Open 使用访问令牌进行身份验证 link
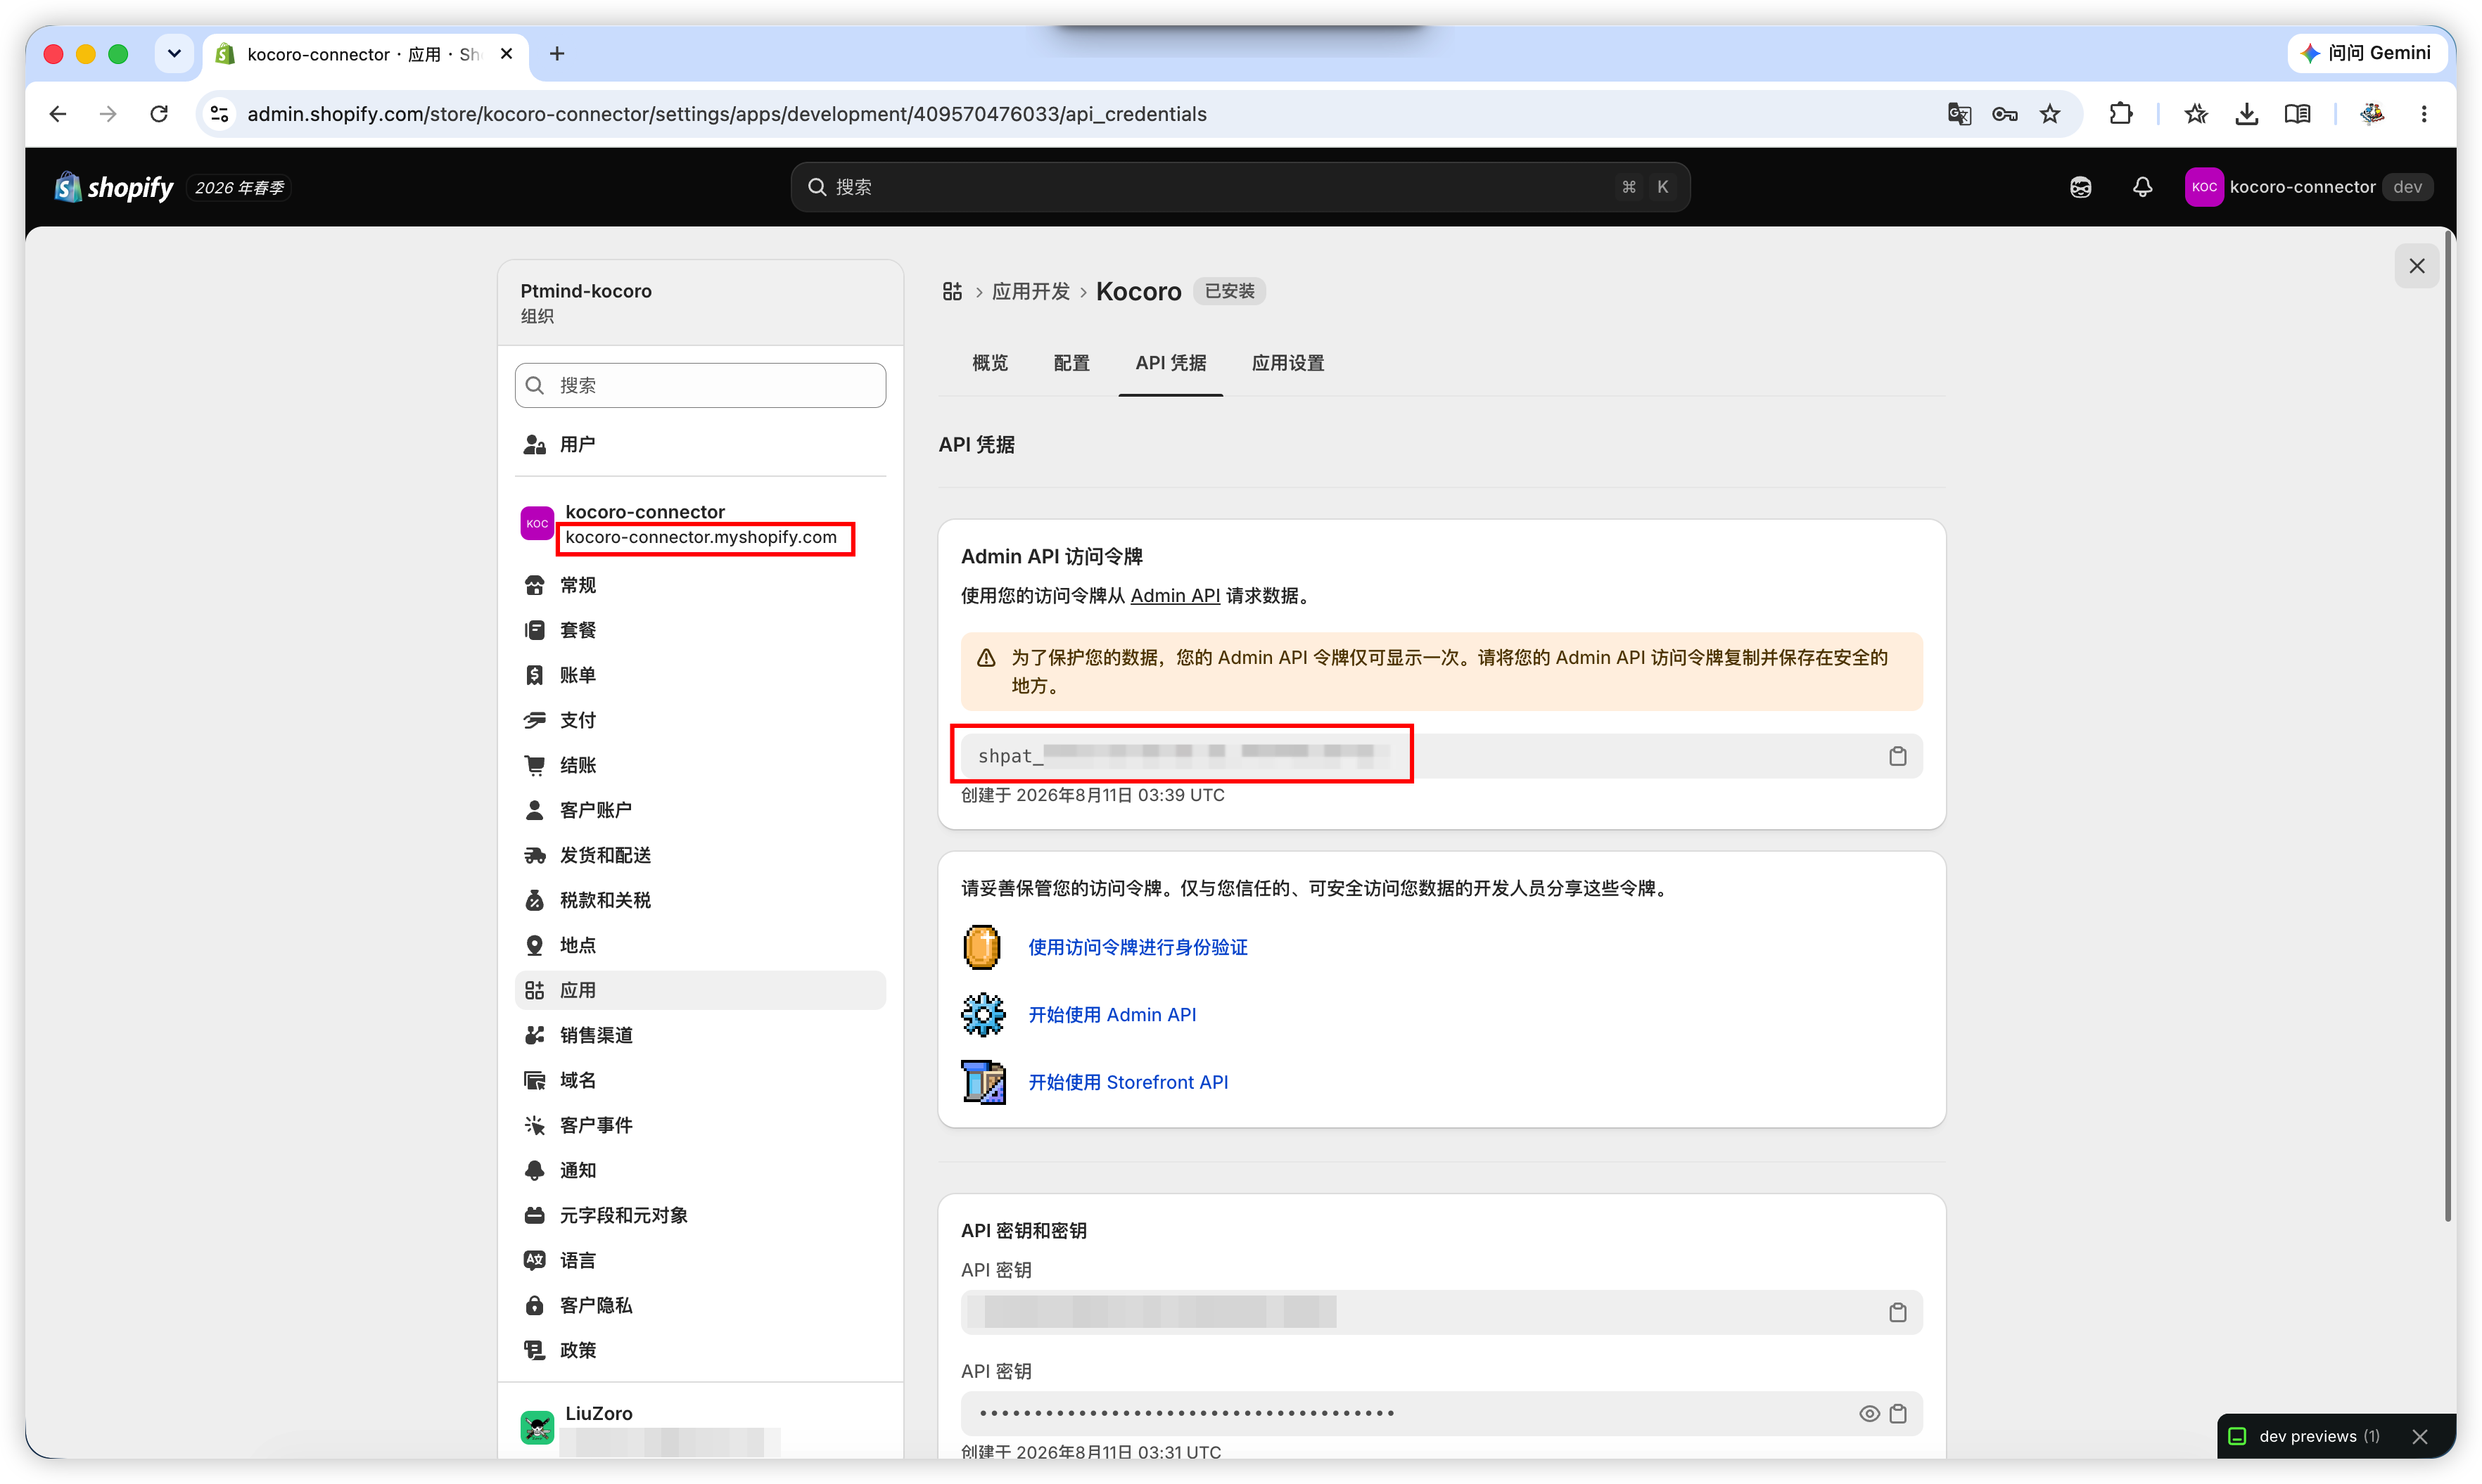 click(x=1138, y=947)
